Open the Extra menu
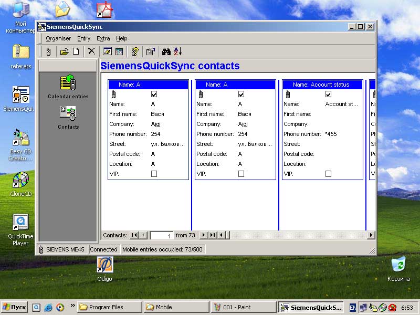 [103, 38]
